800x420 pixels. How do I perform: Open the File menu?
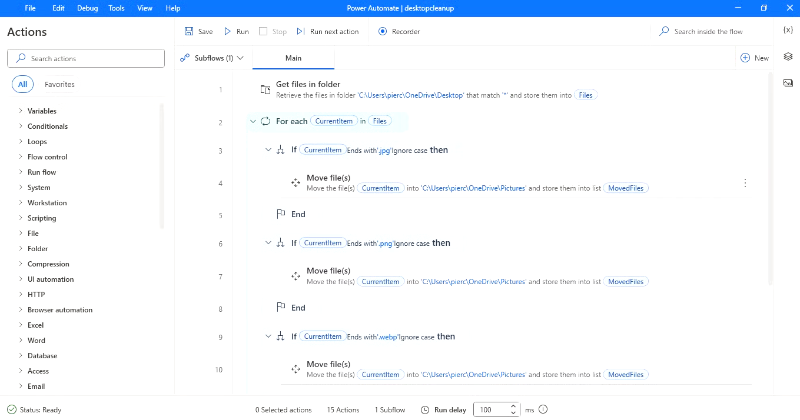pos(31,8)
